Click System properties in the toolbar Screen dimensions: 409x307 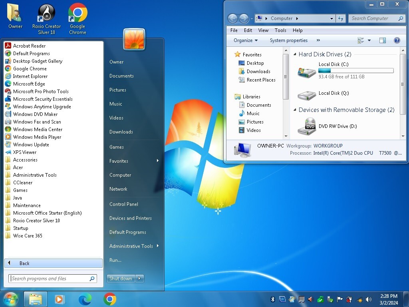pos(288,40)
